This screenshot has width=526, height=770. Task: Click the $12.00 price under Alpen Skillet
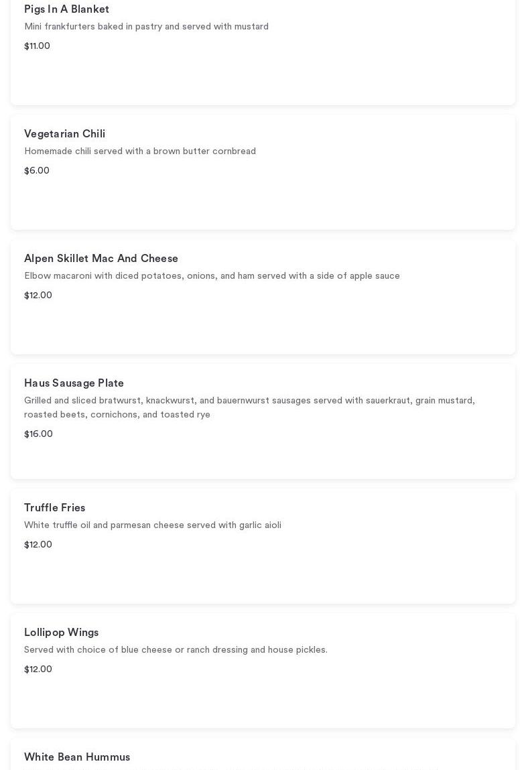38,296
